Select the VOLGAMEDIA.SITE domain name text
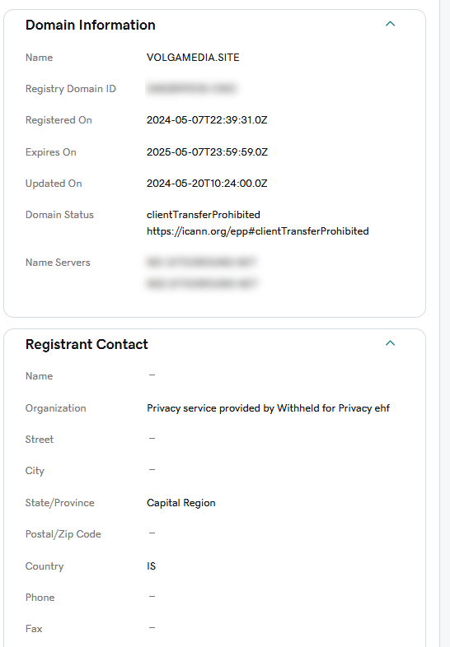The width and height of the screenshot is (450, 647). (x=193, y=58)
